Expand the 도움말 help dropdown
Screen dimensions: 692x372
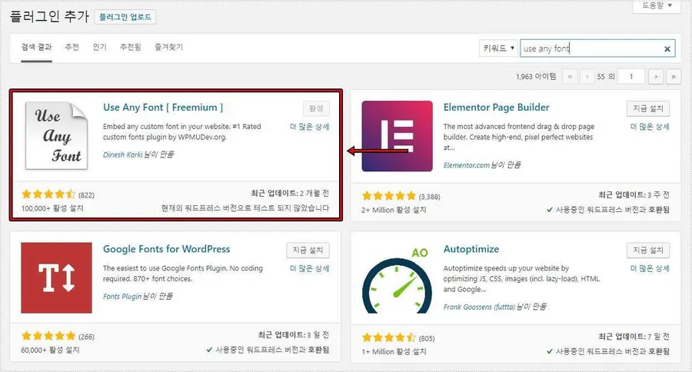[657, 5]
